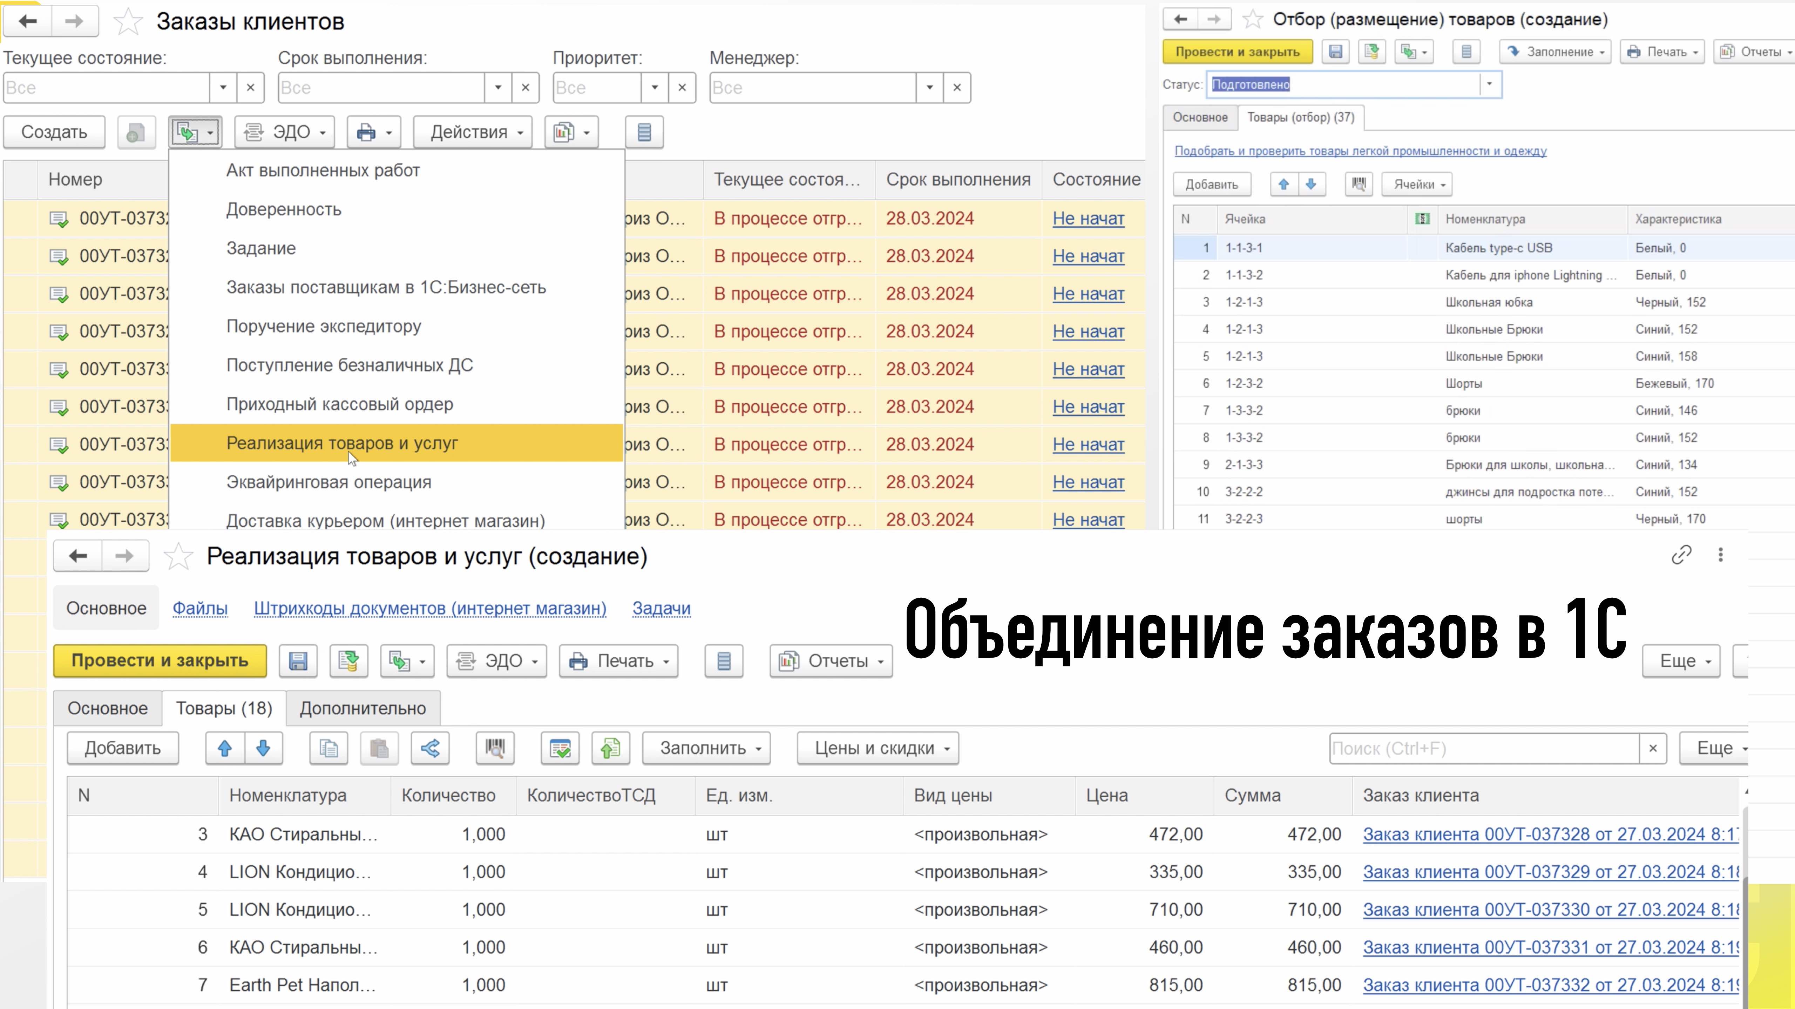Expand 'Менеджер' filter dropdown arrow

929,88
